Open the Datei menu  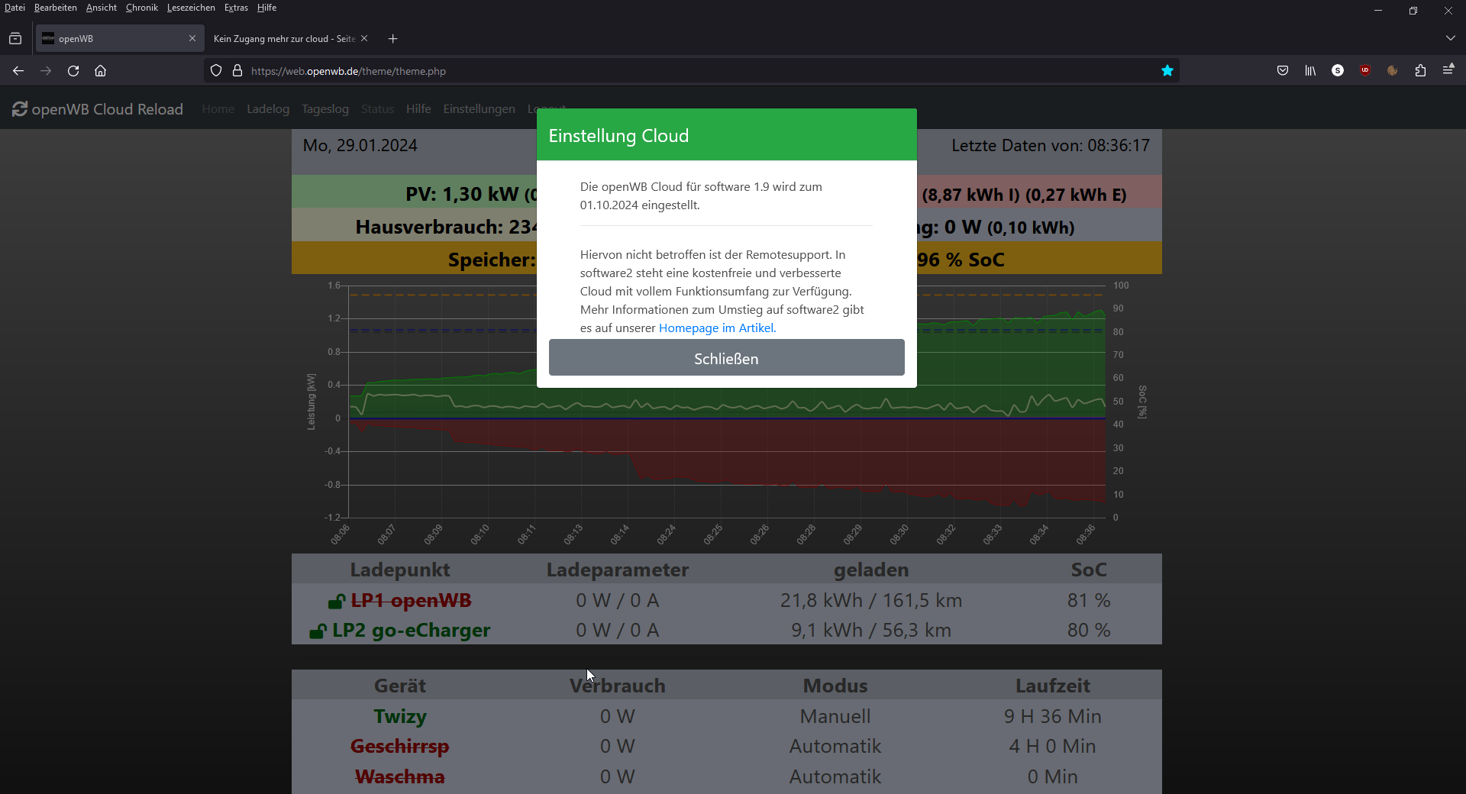(15, 8)
